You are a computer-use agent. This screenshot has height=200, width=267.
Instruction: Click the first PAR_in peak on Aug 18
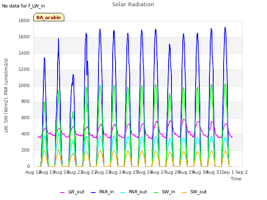45,58
